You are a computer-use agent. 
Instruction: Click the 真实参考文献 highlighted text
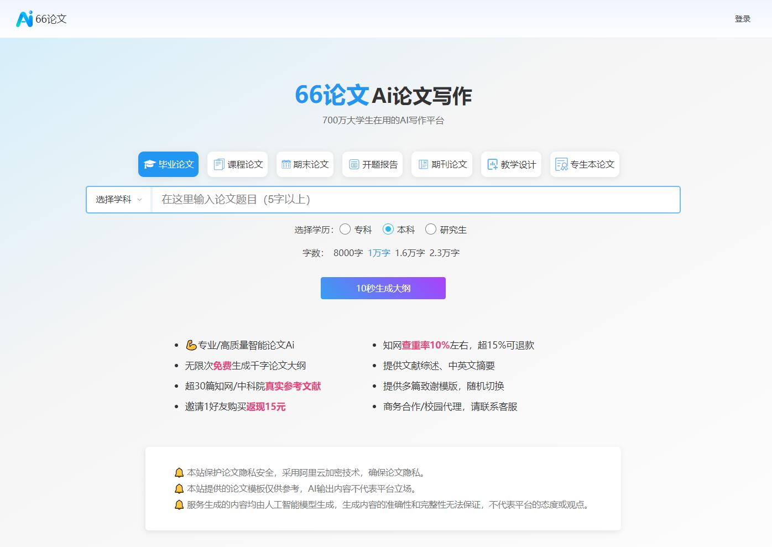pyautogui.click(x=293, y=386)
